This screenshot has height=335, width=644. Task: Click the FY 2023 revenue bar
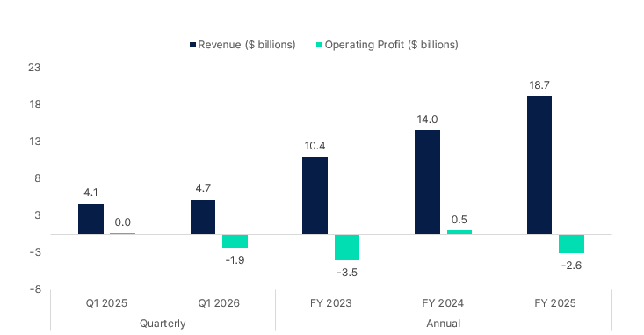(x=315, y=196)
